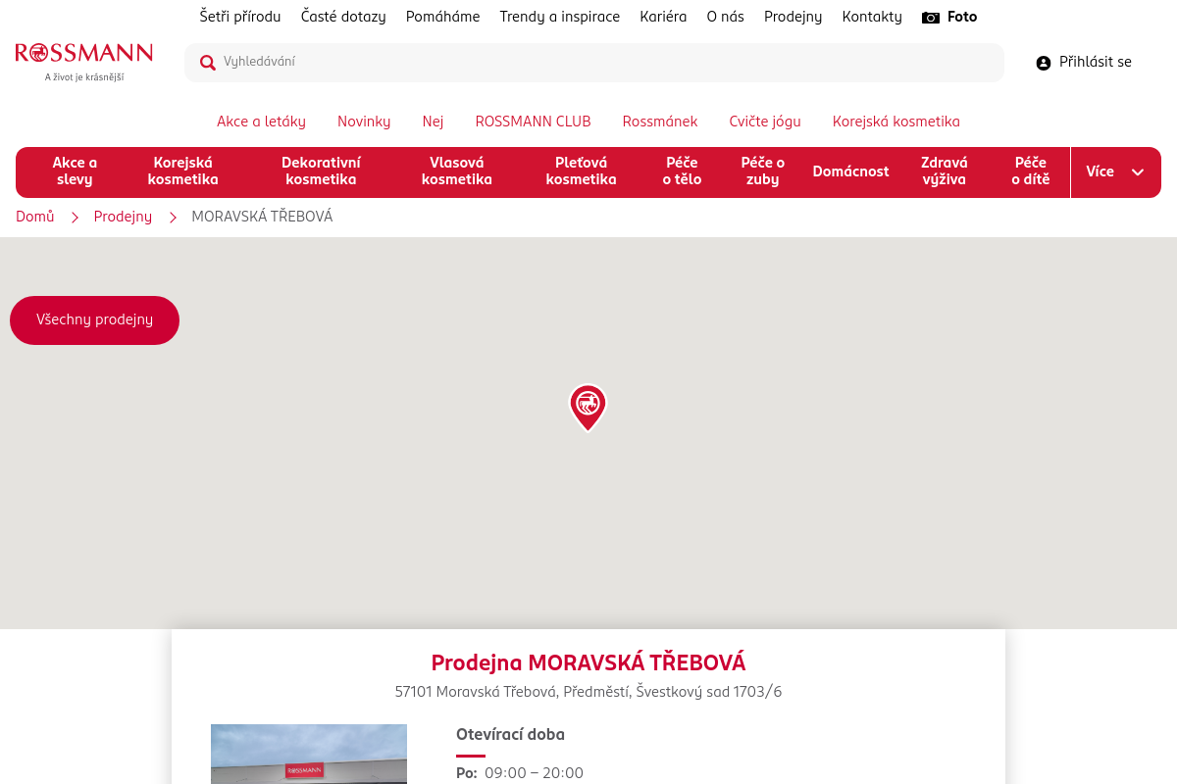Open login via the user profile icon
The image size is (1177, 784).
coord(1043,63)
